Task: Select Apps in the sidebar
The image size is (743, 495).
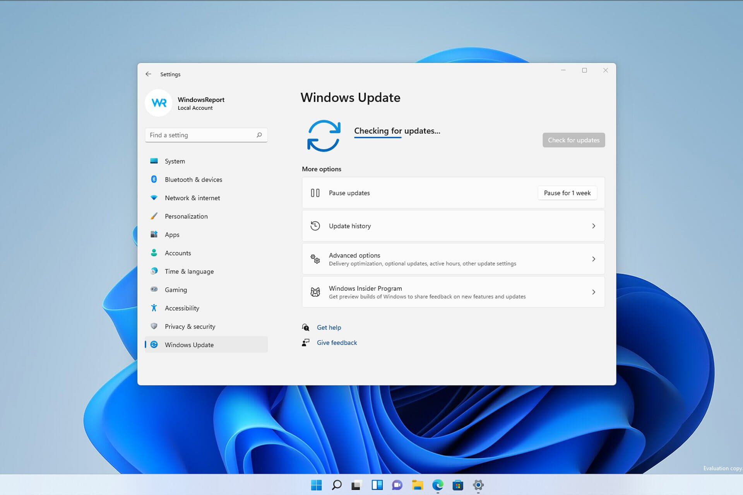Action: (x=206, y=234)
